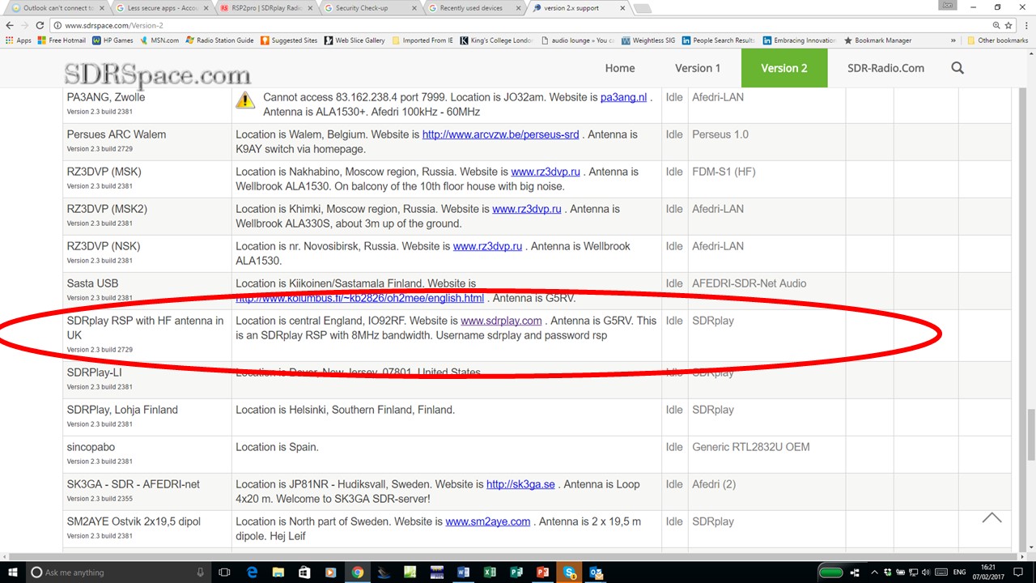Viewport: 1036px width, 583px height.
Task: Open the Apps shortcut in bookmarks bar
Action: [x=19, y=40]
